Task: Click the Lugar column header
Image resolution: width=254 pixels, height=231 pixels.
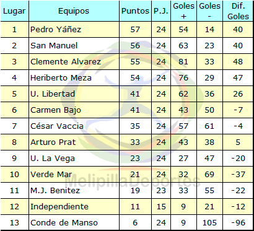Action: point(14,11)
